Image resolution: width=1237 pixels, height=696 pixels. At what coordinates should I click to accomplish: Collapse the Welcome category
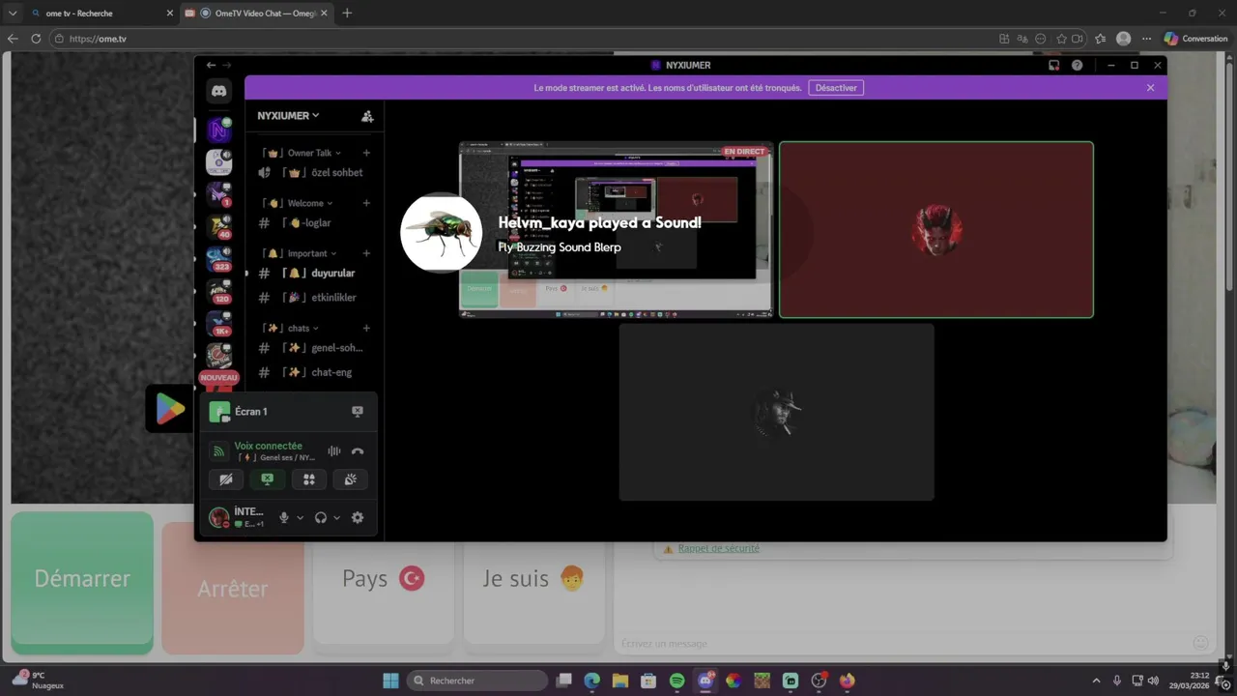pos(298,203)
